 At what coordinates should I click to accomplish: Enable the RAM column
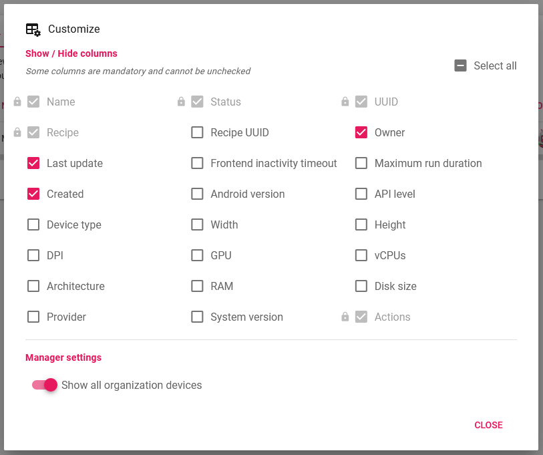197,286
